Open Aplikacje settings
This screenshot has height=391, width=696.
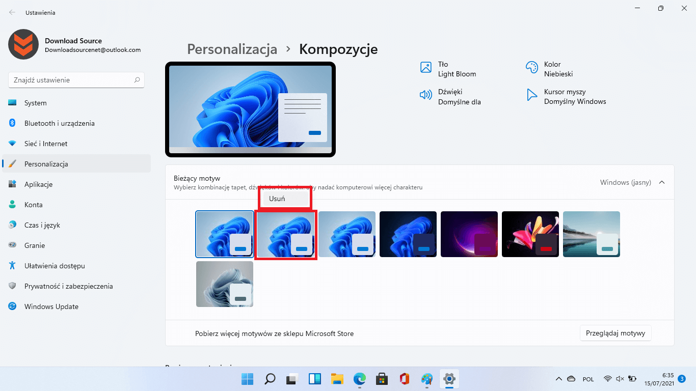[76, 184]
